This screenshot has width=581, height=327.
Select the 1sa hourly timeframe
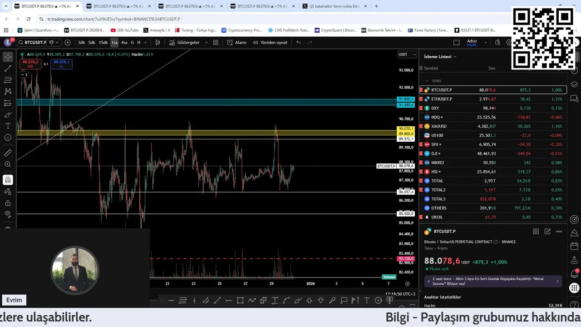click(x=114, y=42)
